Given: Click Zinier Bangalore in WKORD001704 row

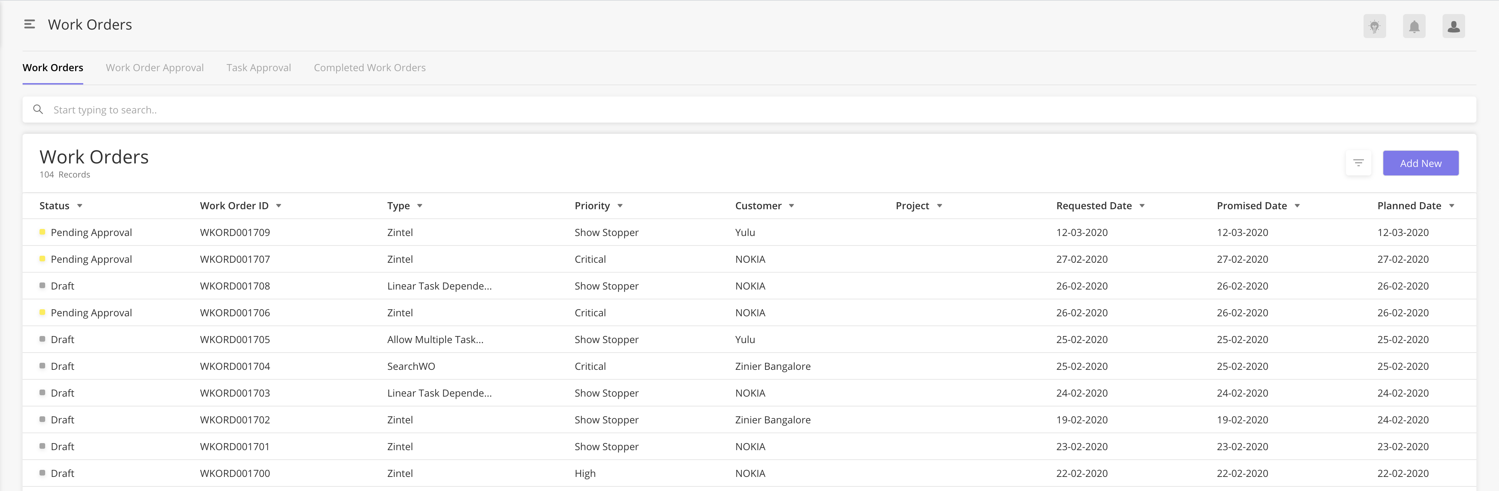Looking at the screenshot, I should (773, 366).
